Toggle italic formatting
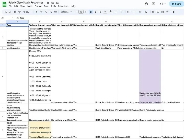The height and width of the screenshot is (139, 184). (x=96, y=12)
